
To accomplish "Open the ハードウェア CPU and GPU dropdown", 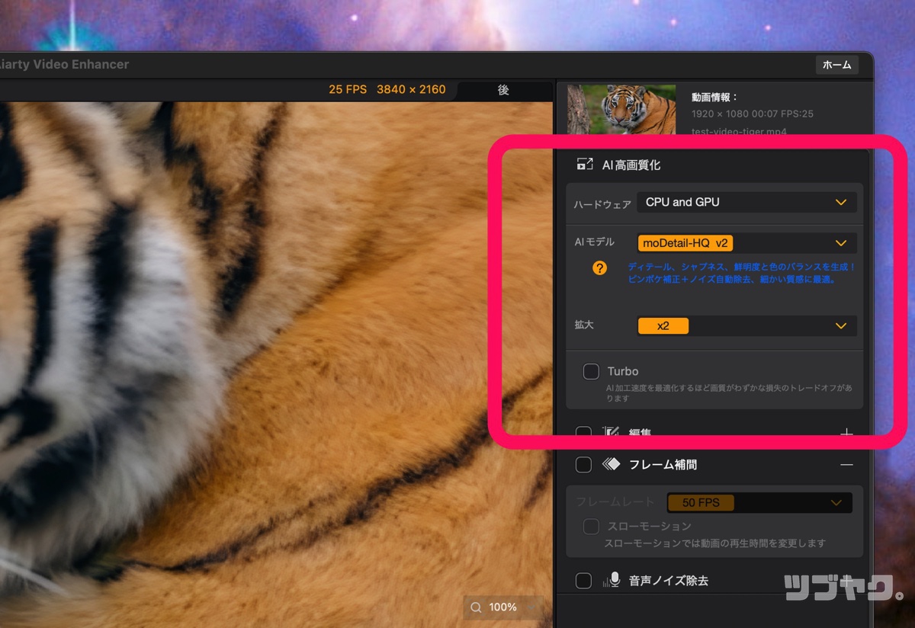I will pyautogui.click(x=746, y=202).
